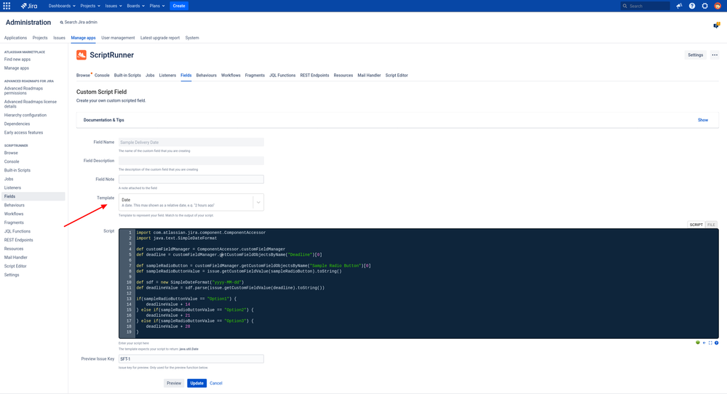The image size is (727, 394).
Task: Switch to the SCRIPT toggle
Action: pyautogui.click(x=696, y=225)
